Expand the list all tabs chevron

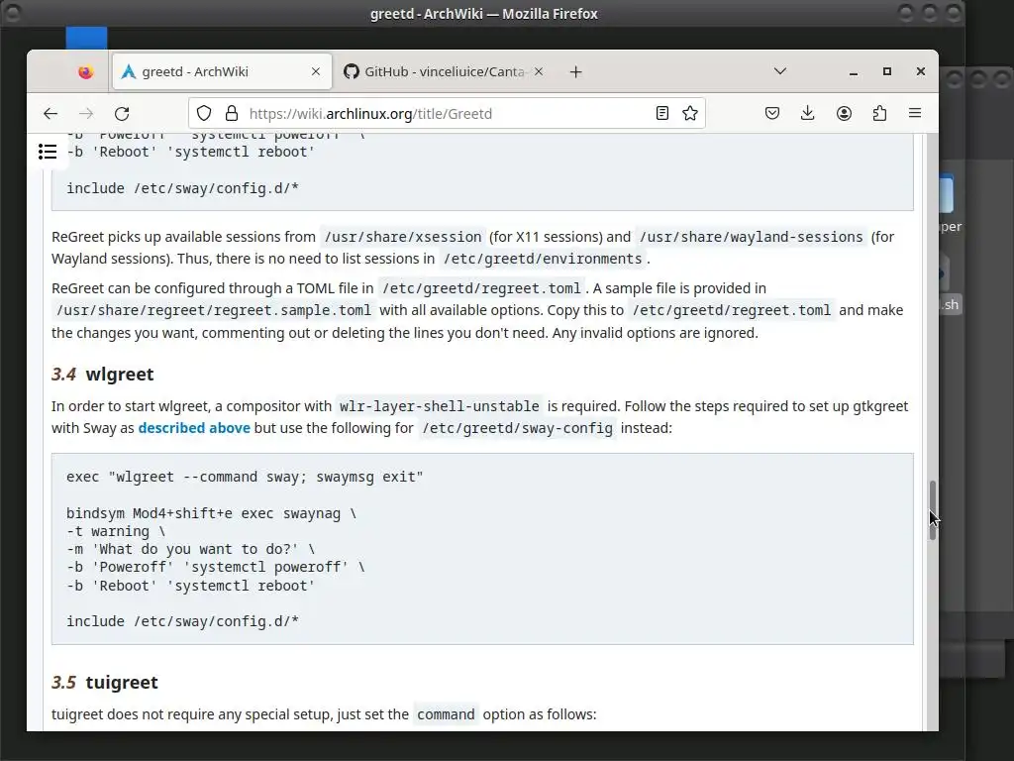click(780, 71)
